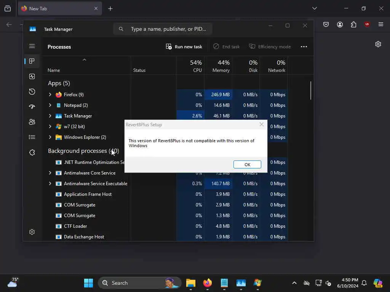Expand Windows Explorer (2) process group
390x292 pixels.
coord(50,137)
